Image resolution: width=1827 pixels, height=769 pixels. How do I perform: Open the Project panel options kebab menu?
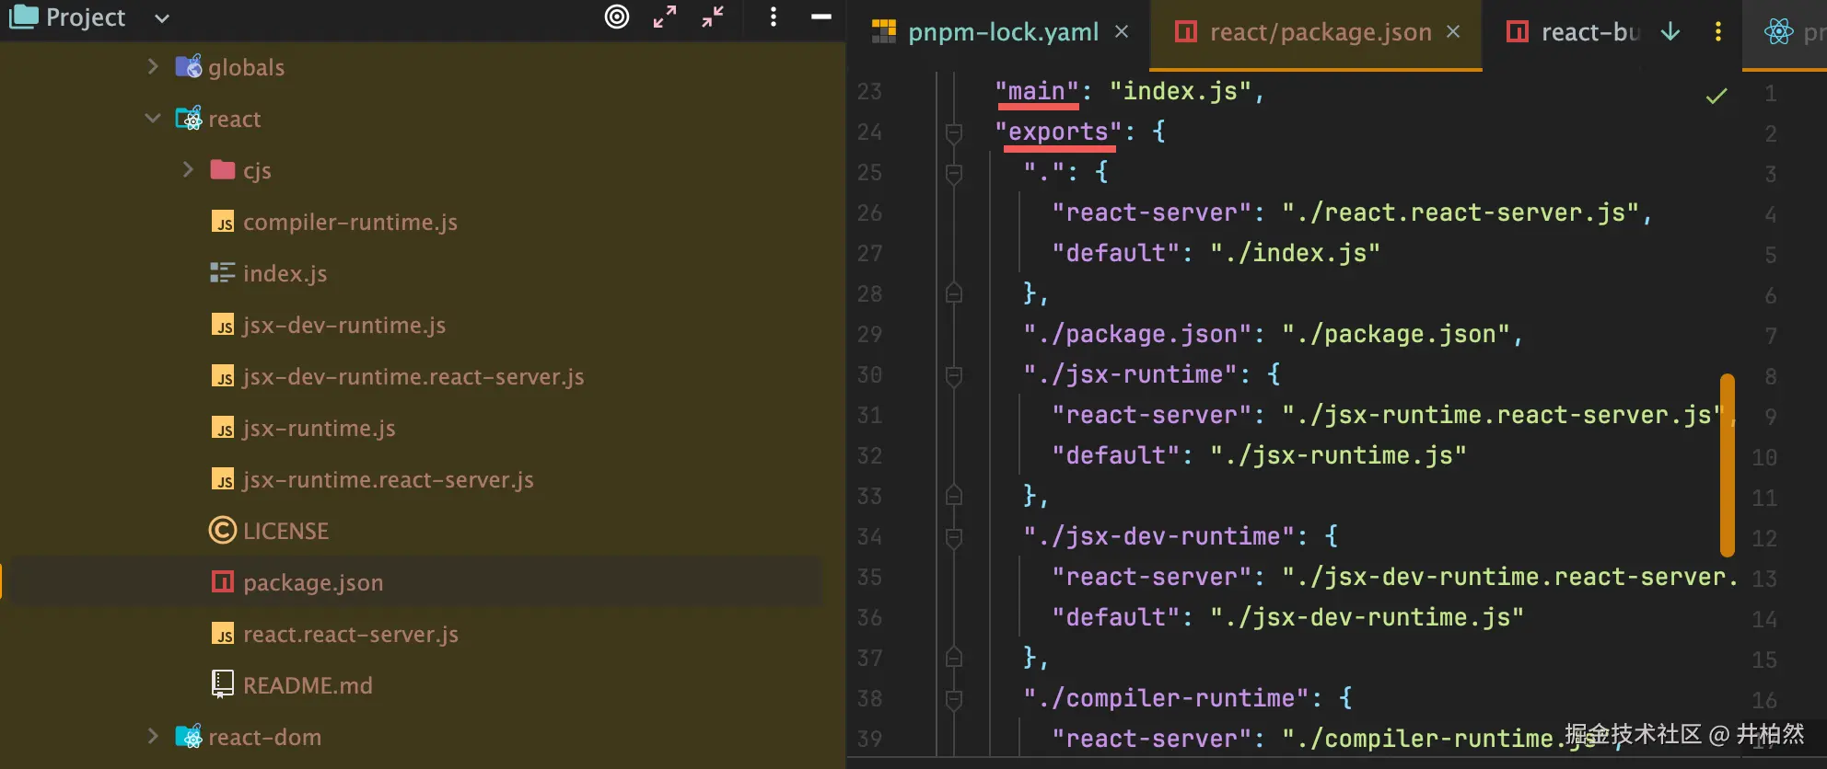(x=774, y=17)
